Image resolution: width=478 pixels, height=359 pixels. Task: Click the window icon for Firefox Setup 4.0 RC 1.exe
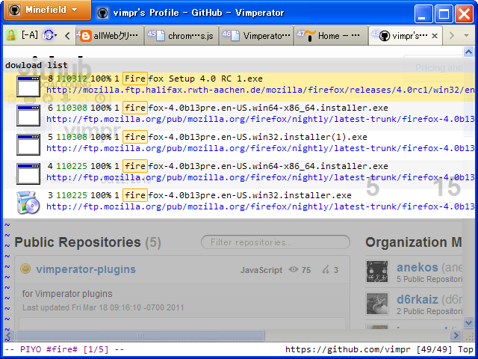28,87
